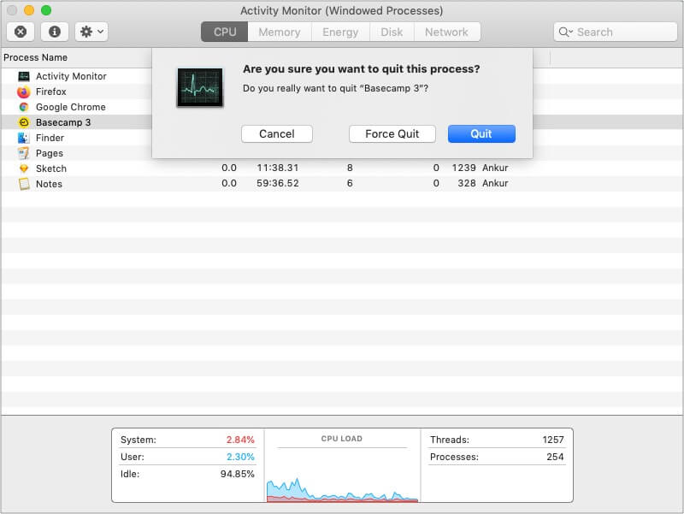
Task: Cancel the quit process dialog
Action: [x=276, y=133]
